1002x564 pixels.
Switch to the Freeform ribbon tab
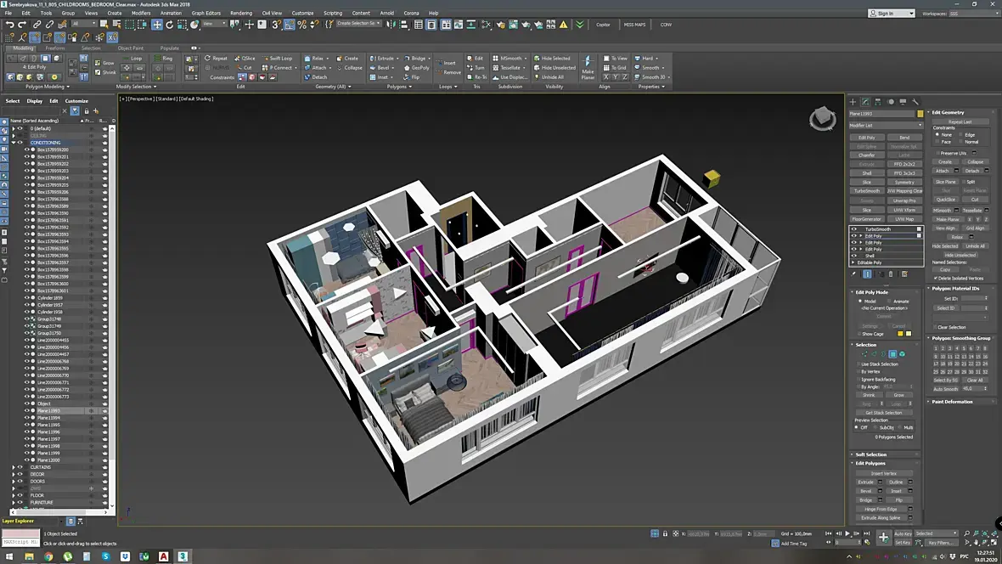click(55, 48)
